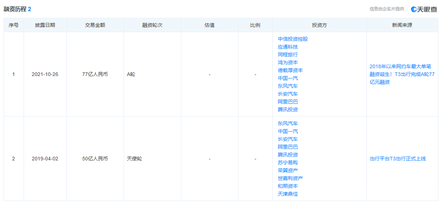Open the 世嘉利资产 investor link
Screen dimensions: 444x205
[290, 178]
